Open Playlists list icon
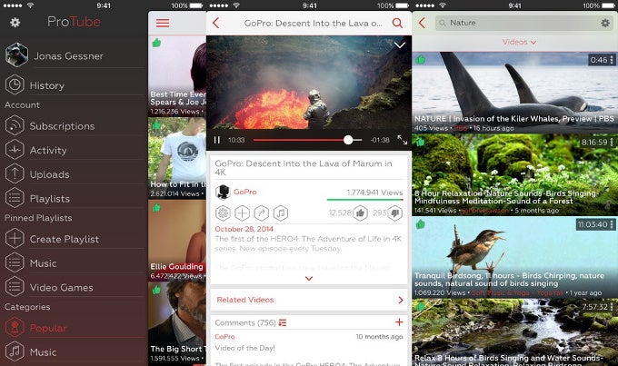The image size is (618, 366). 15,198
